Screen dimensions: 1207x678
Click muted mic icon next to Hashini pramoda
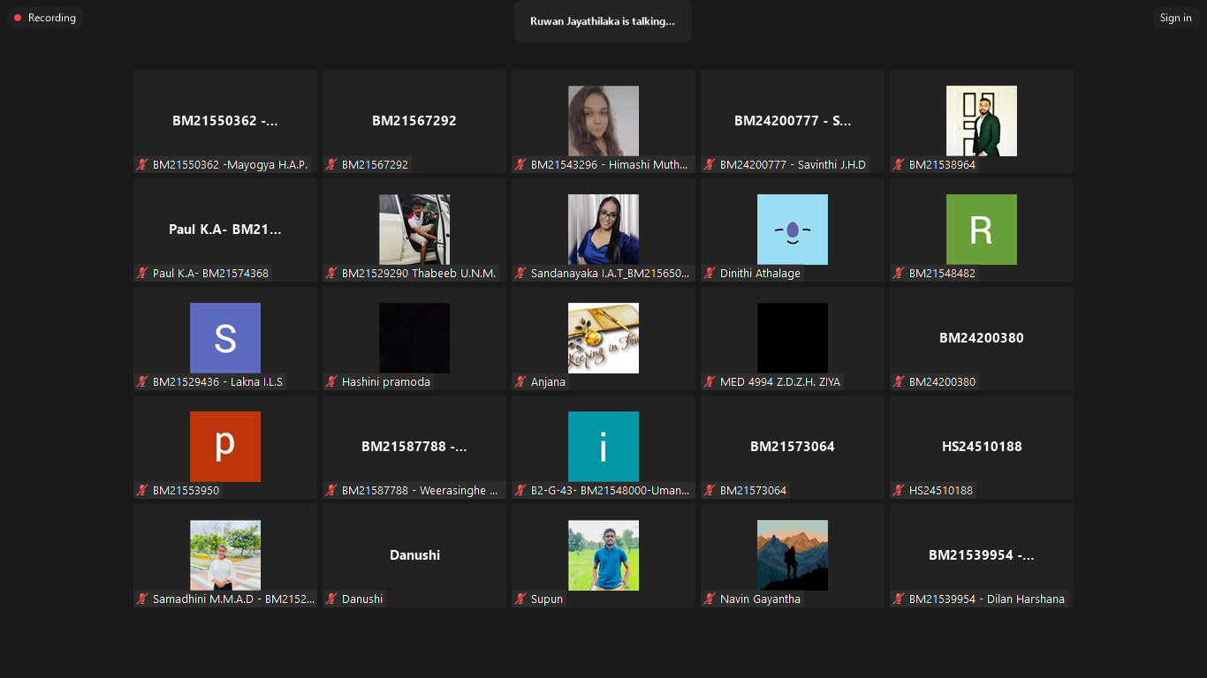331,382
